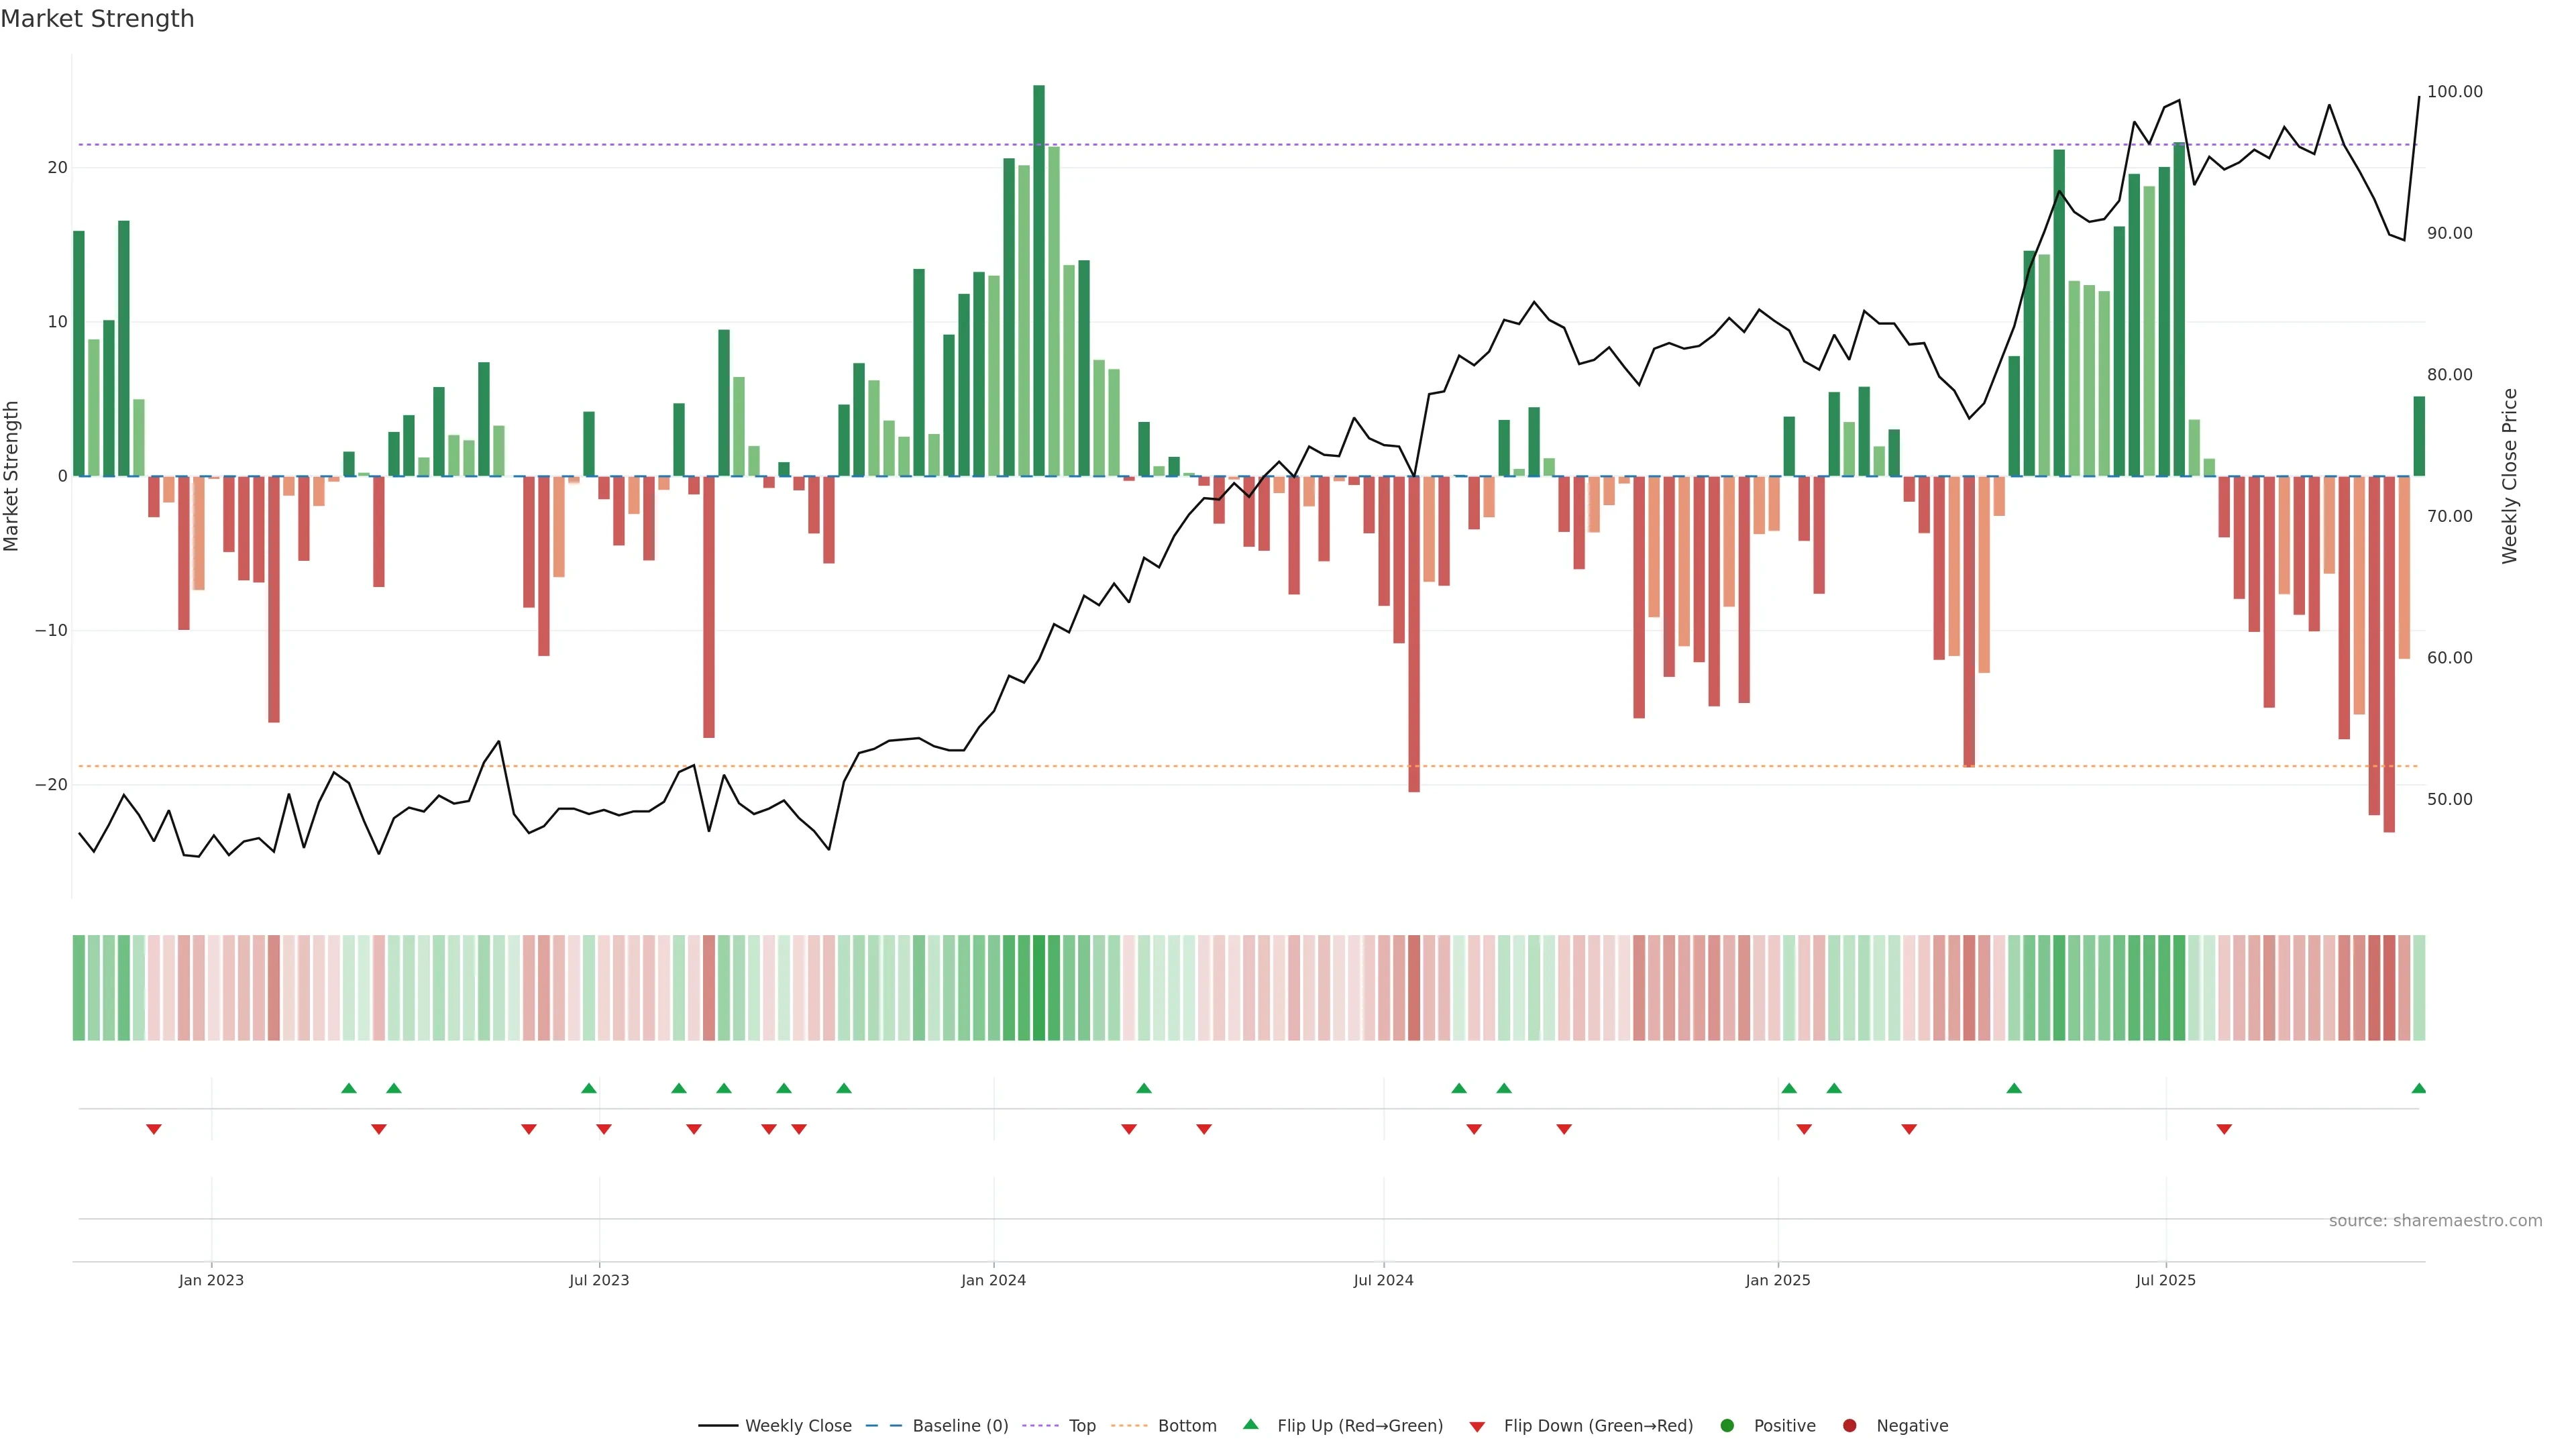Viewport: 2576px width, 1449px height.
Task: Click the 100.00 tick on the price axis
Action: pyautogui.click(x=2454, y=92)
